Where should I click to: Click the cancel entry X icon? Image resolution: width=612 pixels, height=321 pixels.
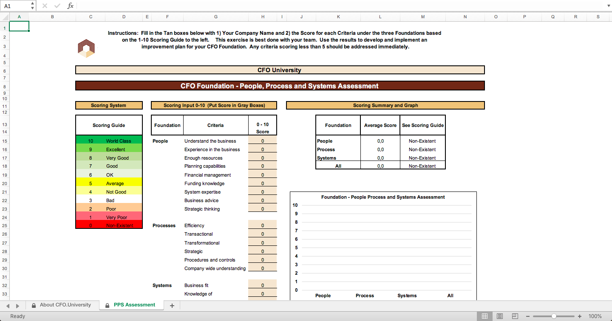pyautogui.click(x=45, y=6)
